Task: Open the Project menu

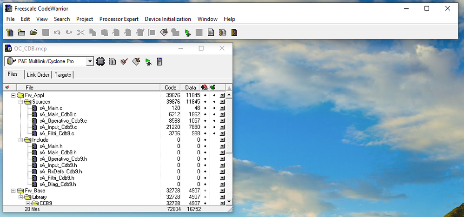Action: coord(85,19)
